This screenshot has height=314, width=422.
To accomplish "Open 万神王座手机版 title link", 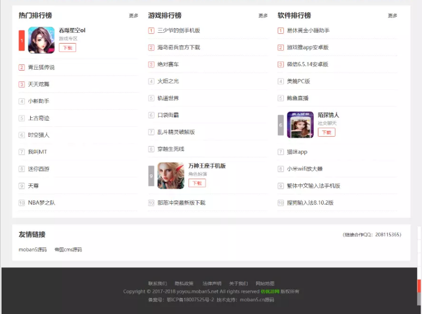I will [x=207, y=166].
